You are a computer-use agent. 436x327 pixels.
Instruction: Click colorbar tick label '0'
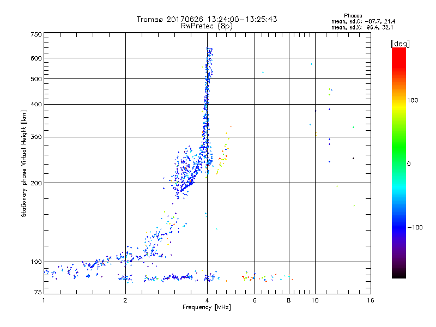point(409,164)
